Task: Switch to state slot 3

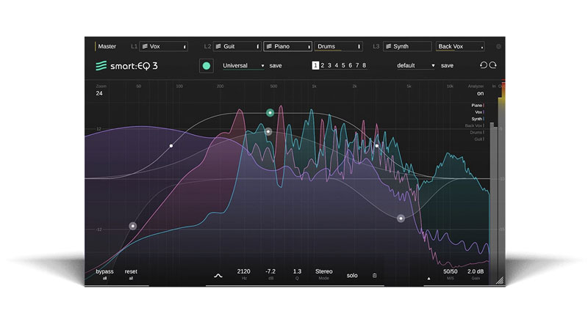Action: pyautogui.click(x=329, y=65)
